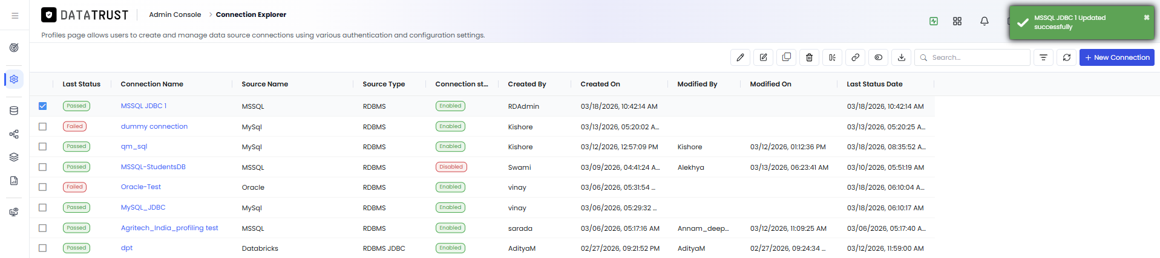Click the pencil edit toolbar icon
Viewport: 1160px width, 258px height.
coord(740,57)
